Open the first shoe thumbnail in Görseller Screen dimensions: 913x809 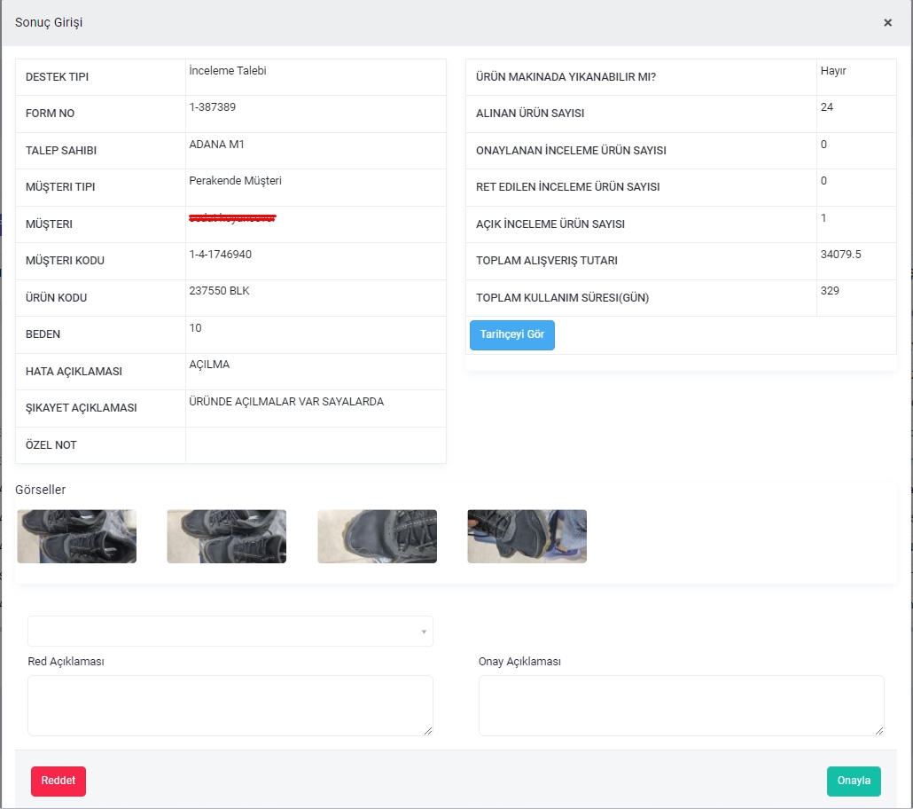(x=77, y=537)
